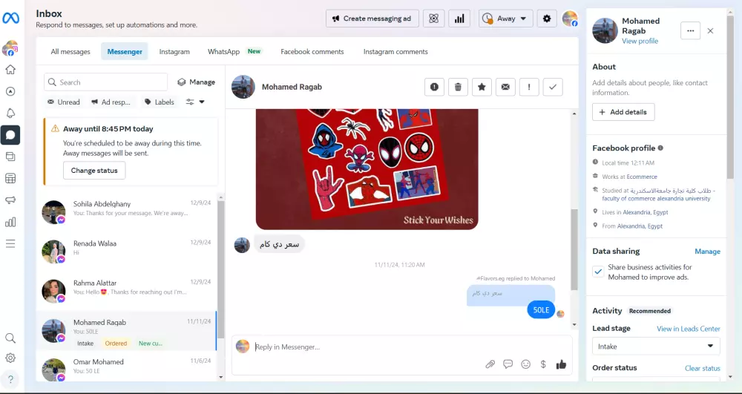Star the Mohamed Ragab conversation
Screen dimensions: 742x394
(482, 87)
